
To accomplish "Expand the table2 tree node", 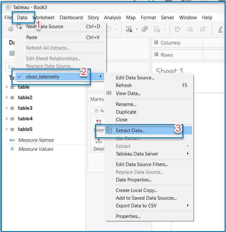I will [x=7, y=97].
